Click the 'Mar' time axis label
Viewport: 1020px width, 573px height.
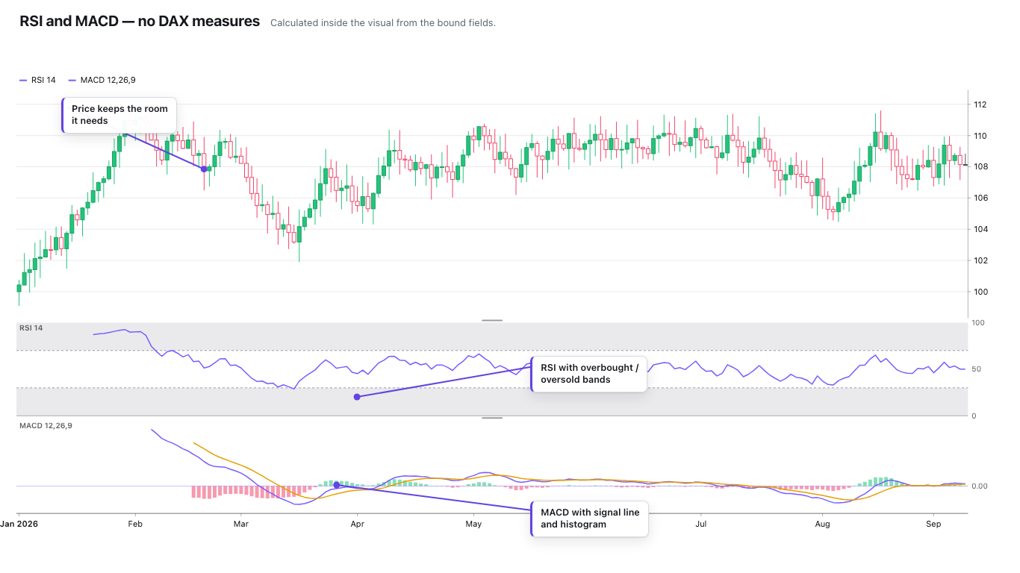[x=240, y=524]
